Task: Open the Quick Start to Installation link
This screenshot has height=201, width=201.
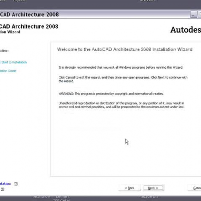Action: (13, 62)
